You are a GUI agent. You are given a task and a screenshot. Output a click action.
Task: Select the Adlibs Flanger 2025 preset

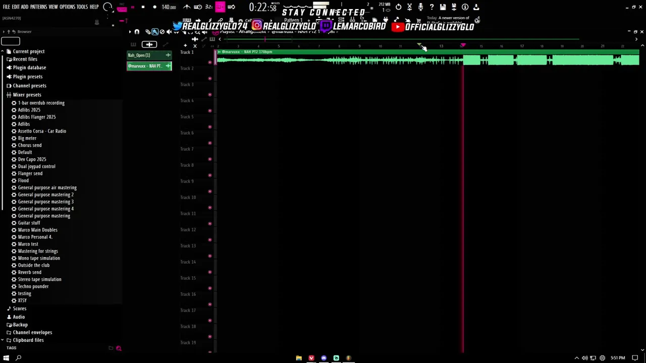(33, 117)
